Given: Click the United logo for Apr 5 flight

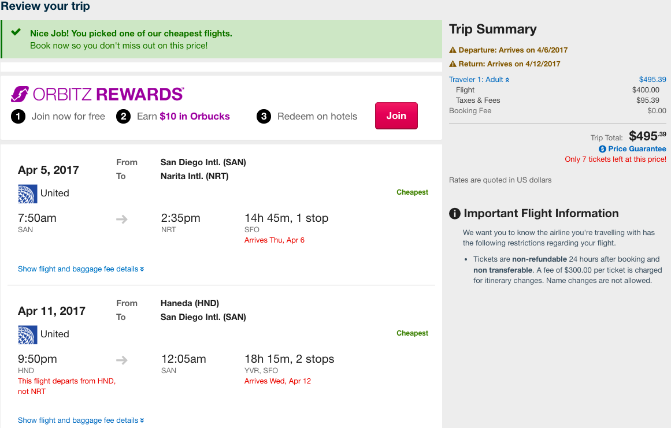Looking at the screenshot, I should (x=27, y=193).
